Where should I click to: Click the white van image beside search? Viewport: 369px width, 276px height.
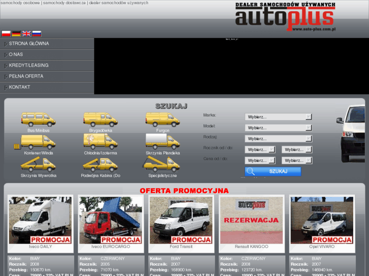pos(351,133)
